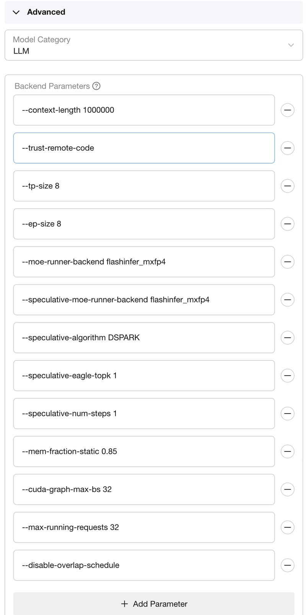Edit the --max-running-requests 32 field
Screen dimensions: 306x615
click(x=144, y=527)
